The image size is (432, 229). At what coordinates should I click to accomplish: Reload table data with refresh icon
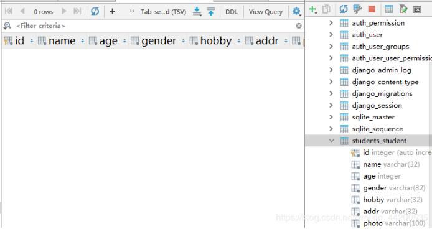pos(95,11)
